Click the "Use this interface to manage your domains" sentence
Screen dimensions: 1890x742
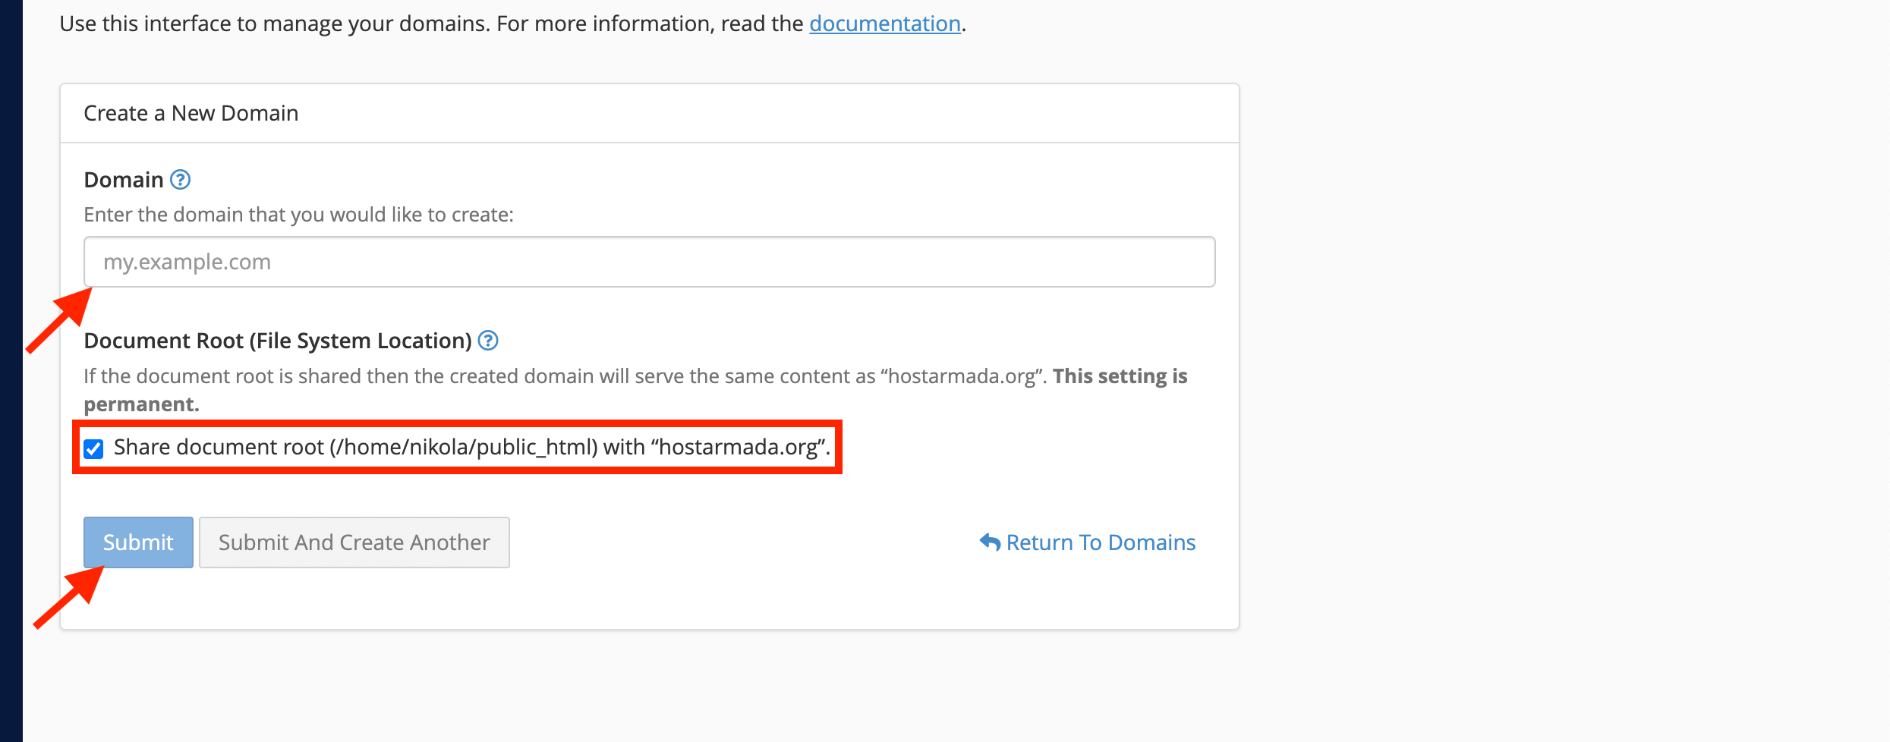(x=425, y=24)
